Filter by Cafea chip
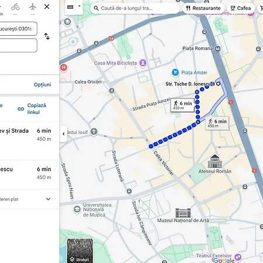 (x=241, y=8)
